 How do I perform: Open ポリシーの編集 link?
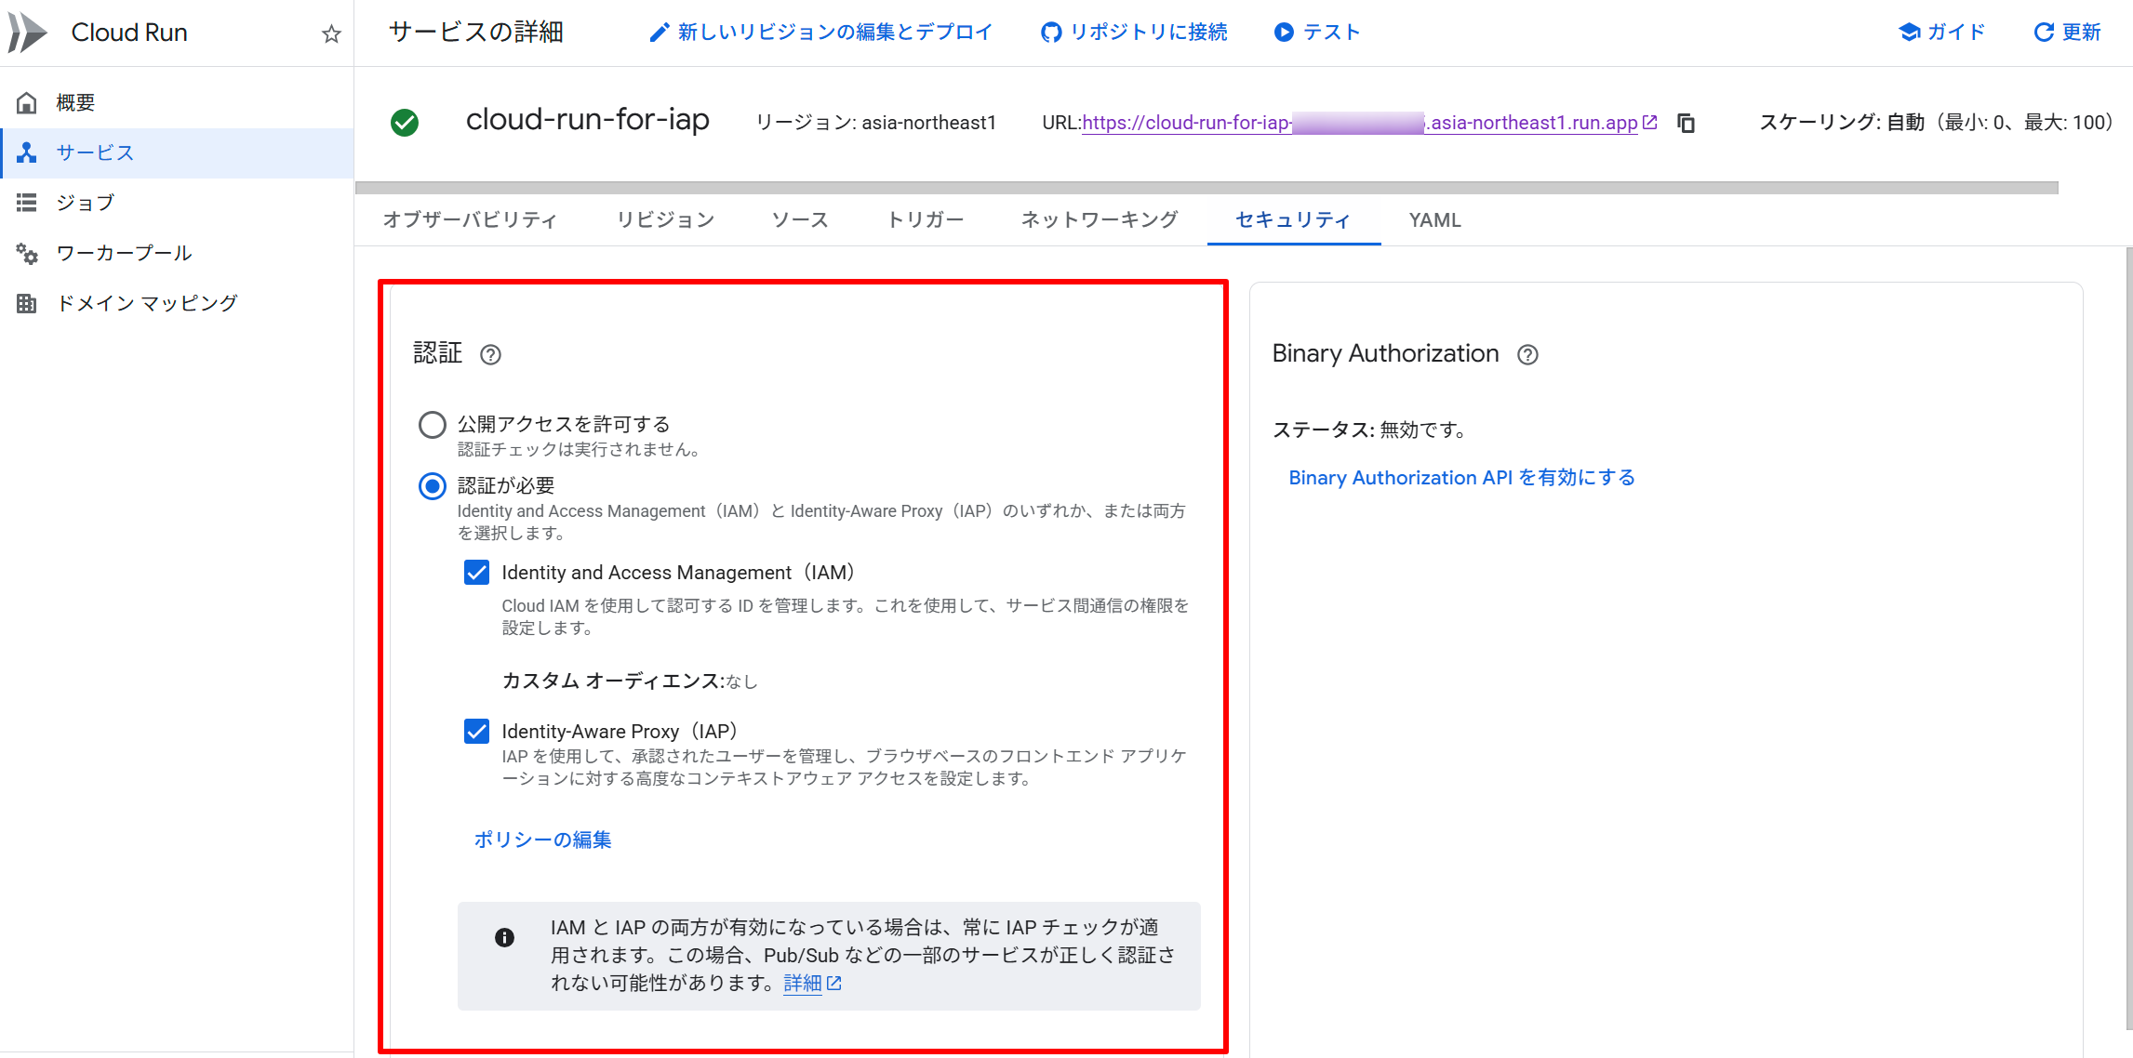tap(542, 839)
